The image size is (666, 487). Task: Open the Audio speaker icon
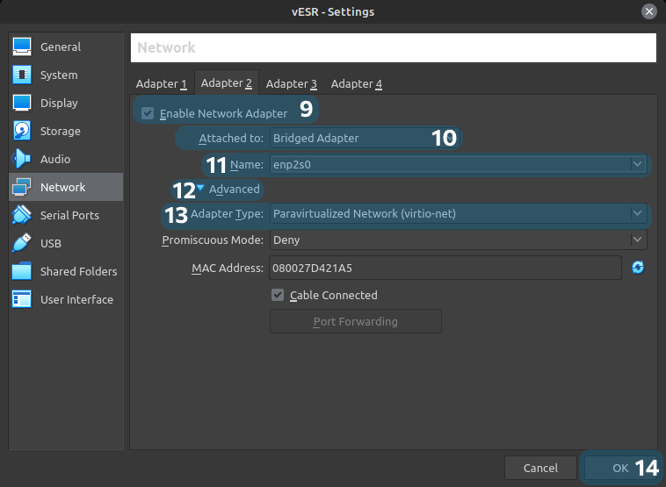22,159
